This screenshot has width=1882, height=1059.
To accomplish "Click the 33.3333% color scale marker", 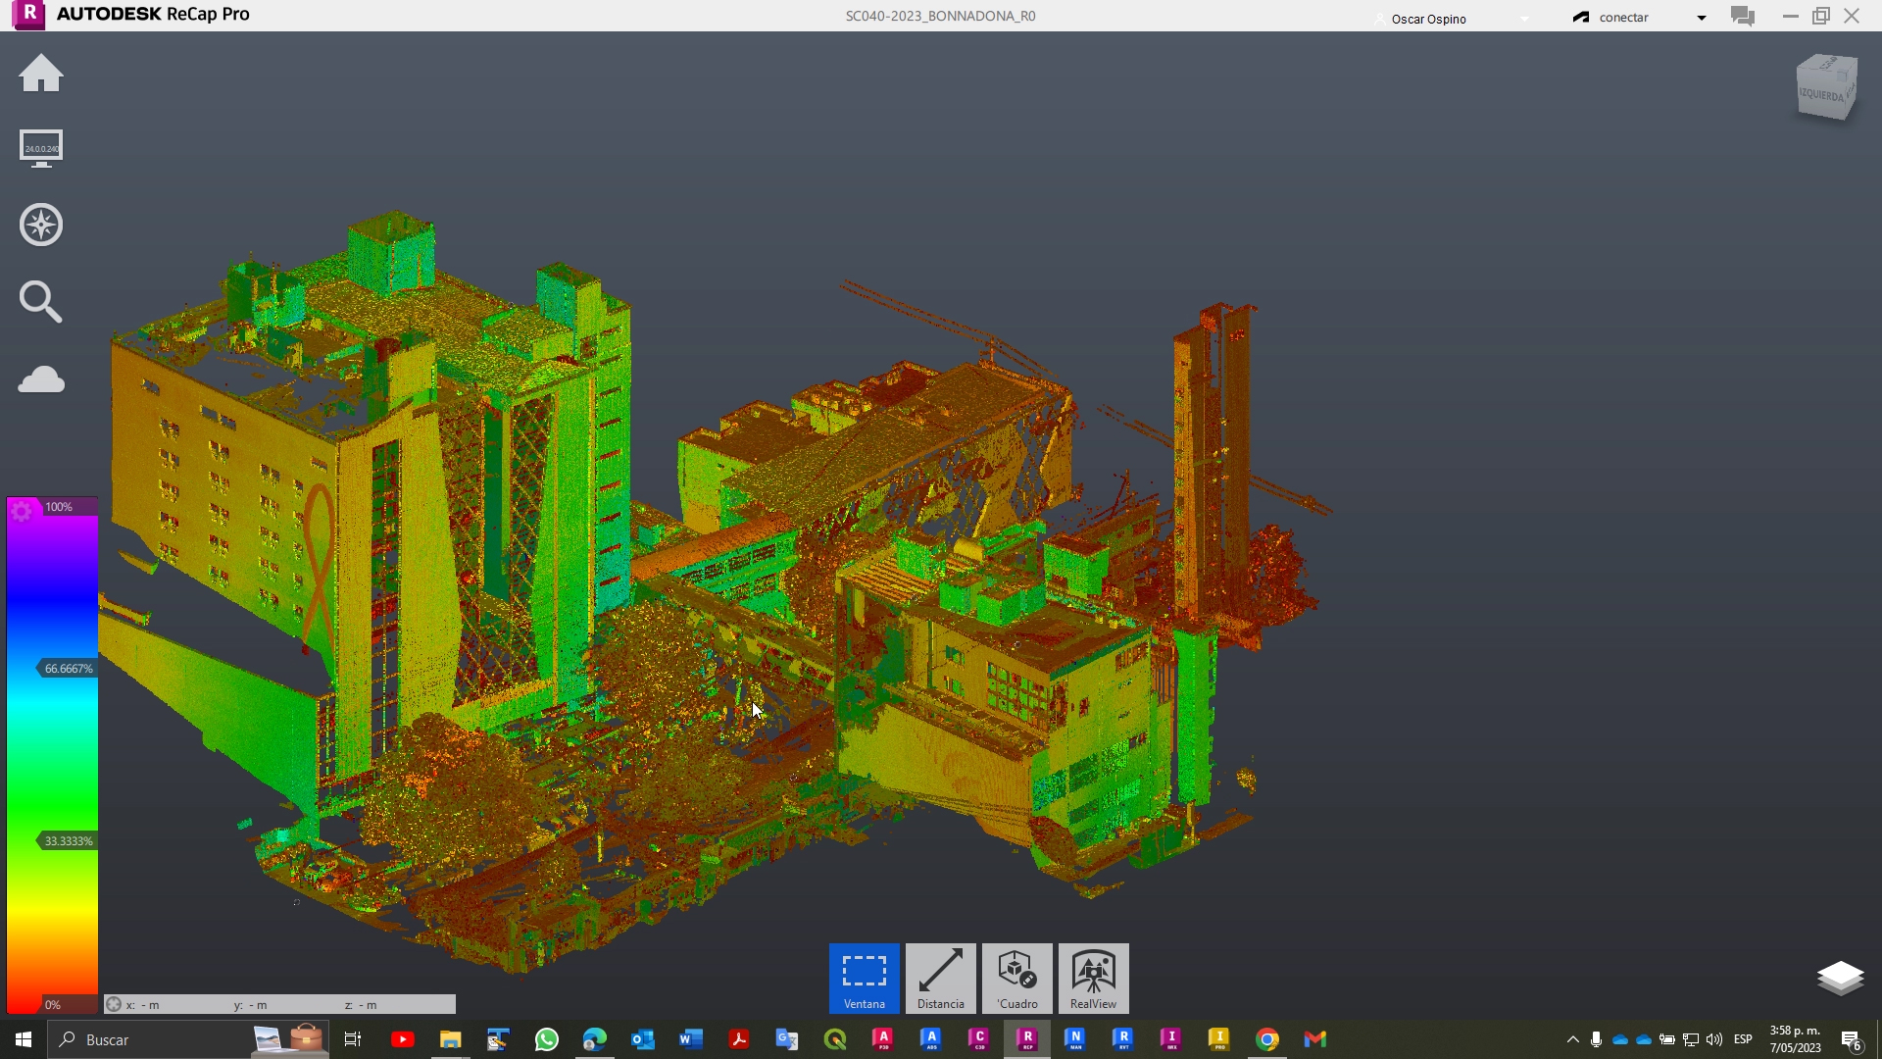I will (x=67, y=841).
